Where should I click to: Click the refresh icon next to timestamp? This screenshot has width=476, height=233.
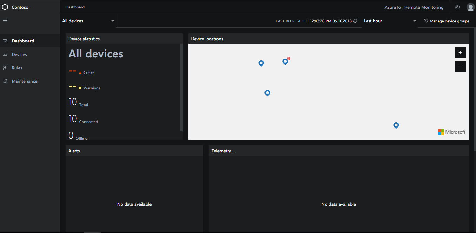point(355,21)
